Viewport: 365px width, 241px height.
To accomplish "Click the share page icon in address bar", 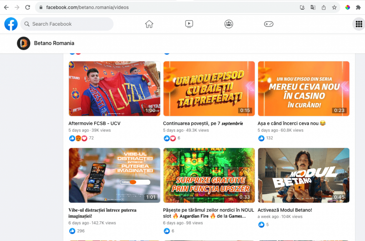I will click(324, 7).
